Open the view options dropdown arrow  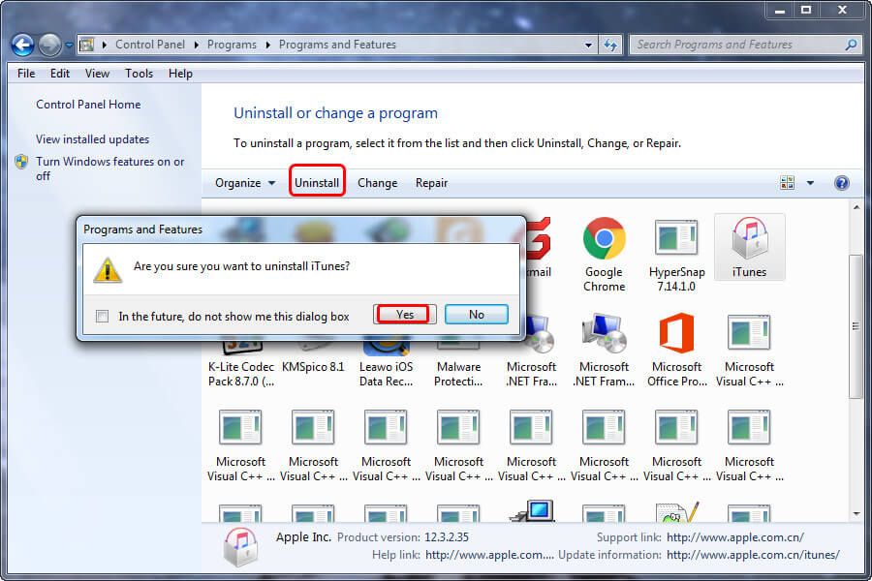pos(810,183)
